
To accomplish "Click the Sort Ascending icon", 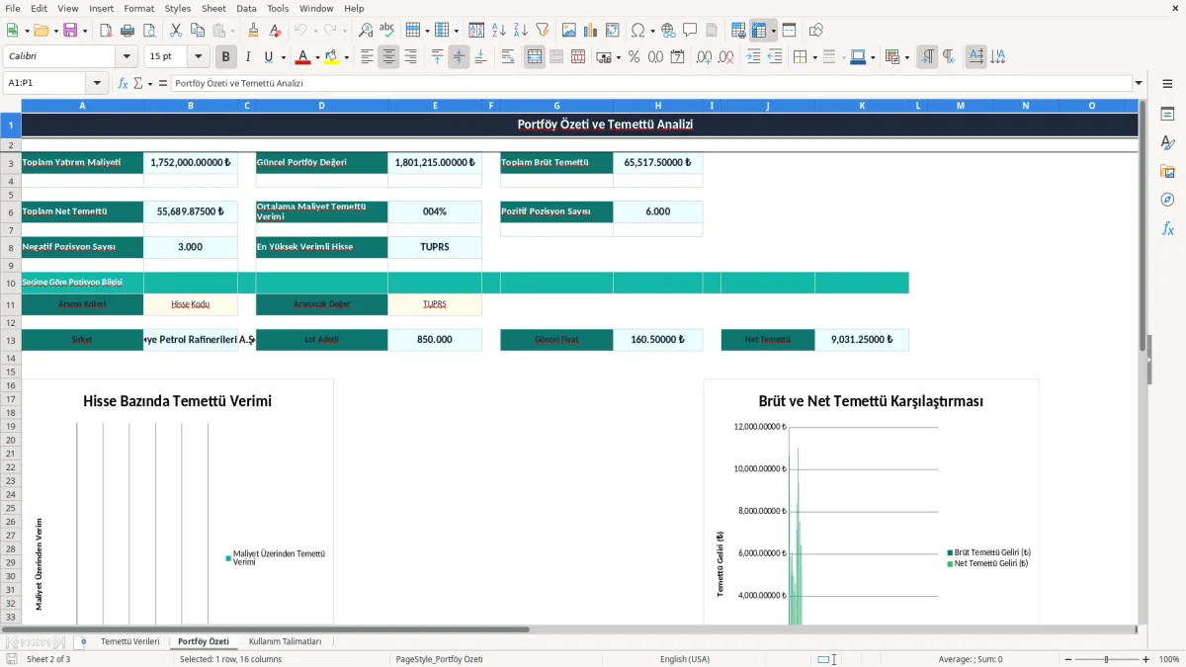I will [x=499, y=31].
